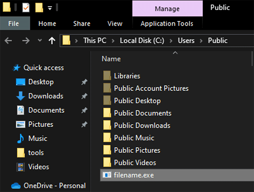
Task: Navigate to Local Disk (C:) in the breadcrumb
Action: [x=142, y=40]
